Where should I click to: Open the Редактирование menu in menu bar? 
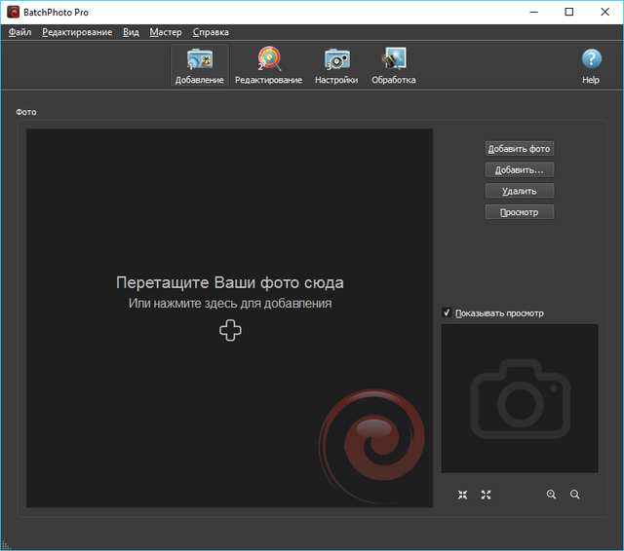(78, 32)
